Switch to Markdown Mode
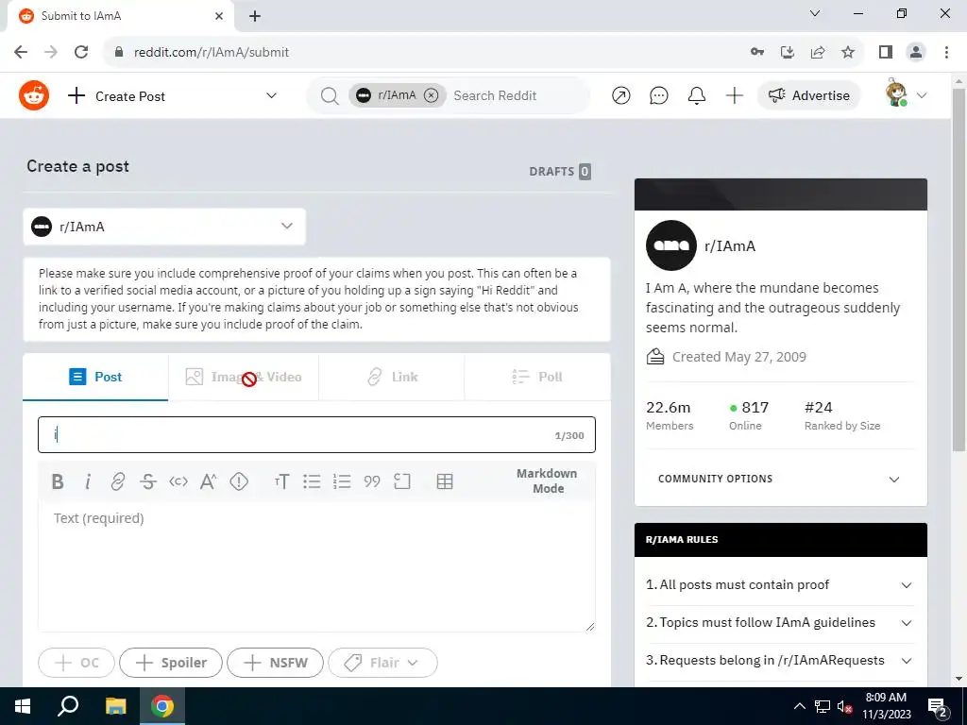The width and height of the screenshot is (967, 725). tap(547, 481)
